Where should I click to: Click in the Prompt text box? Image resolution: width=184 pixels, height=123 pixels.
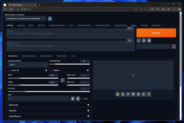click(70, 34)
